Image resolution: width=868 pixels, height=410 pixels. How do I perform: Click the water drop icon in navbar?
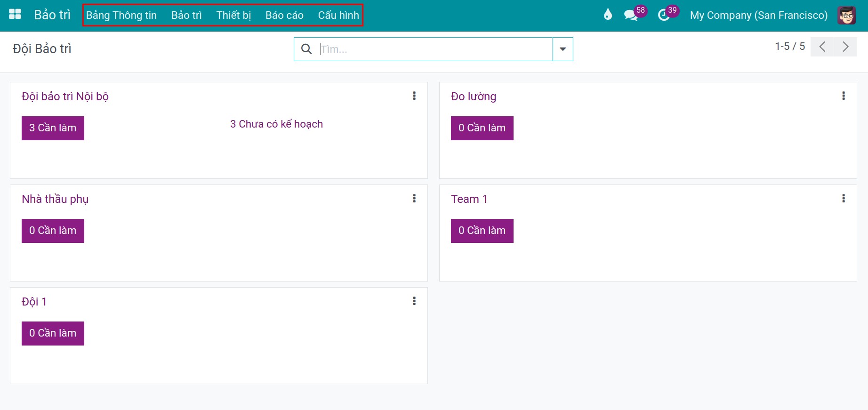(x=608, y=15)
